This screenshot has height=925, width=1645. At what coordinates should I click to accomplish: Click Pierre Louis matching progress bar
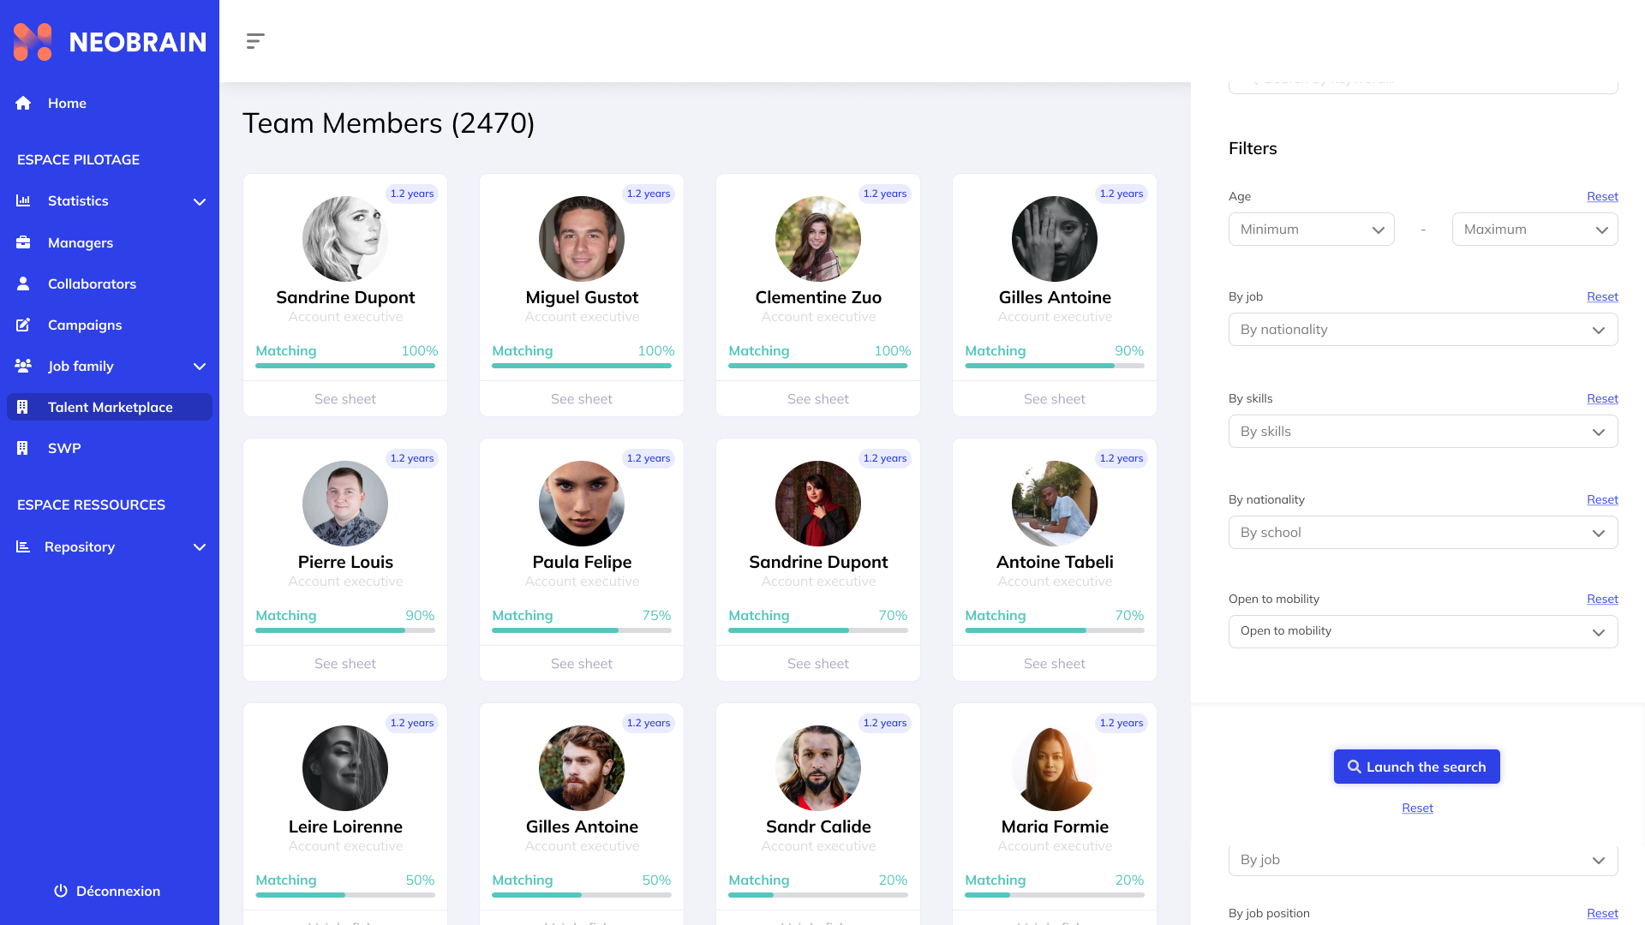click(345, 630)
